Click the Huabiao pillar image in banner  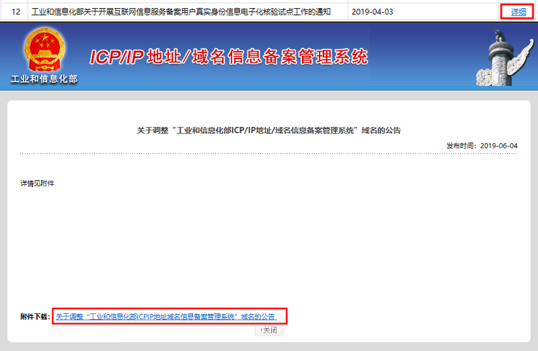(504, 58)
